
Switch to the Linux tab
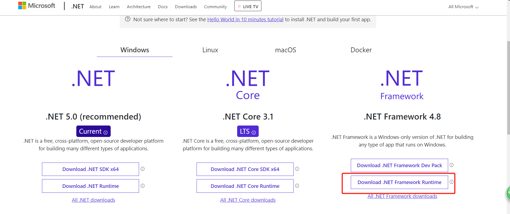pos(210,50)
